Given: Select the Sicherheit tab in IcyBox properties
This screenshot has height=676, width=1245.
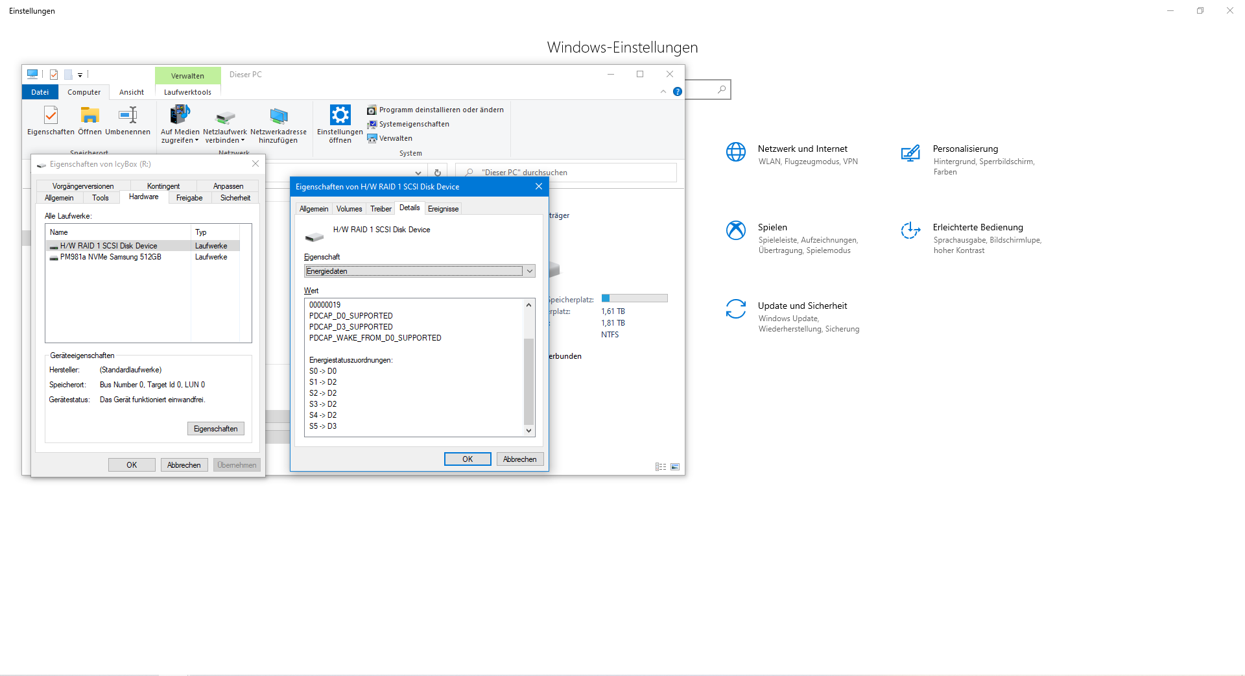Looking at the screenshot, I should coord(235,198).
